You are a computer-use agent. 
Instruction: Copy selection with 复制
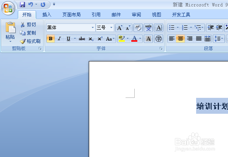click(28, 33)
